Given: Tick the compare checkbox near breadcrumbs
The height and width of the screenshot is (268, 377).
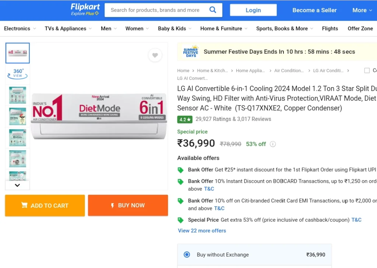Looking at the screenshot, I should click(x=367, y=70).
